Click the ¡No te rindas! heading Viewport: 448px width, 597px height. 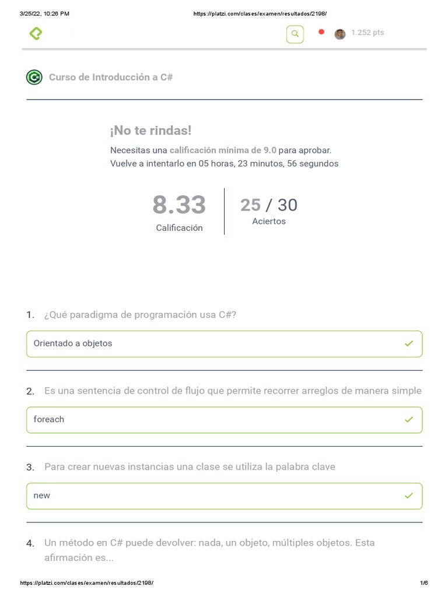(150, 131)
